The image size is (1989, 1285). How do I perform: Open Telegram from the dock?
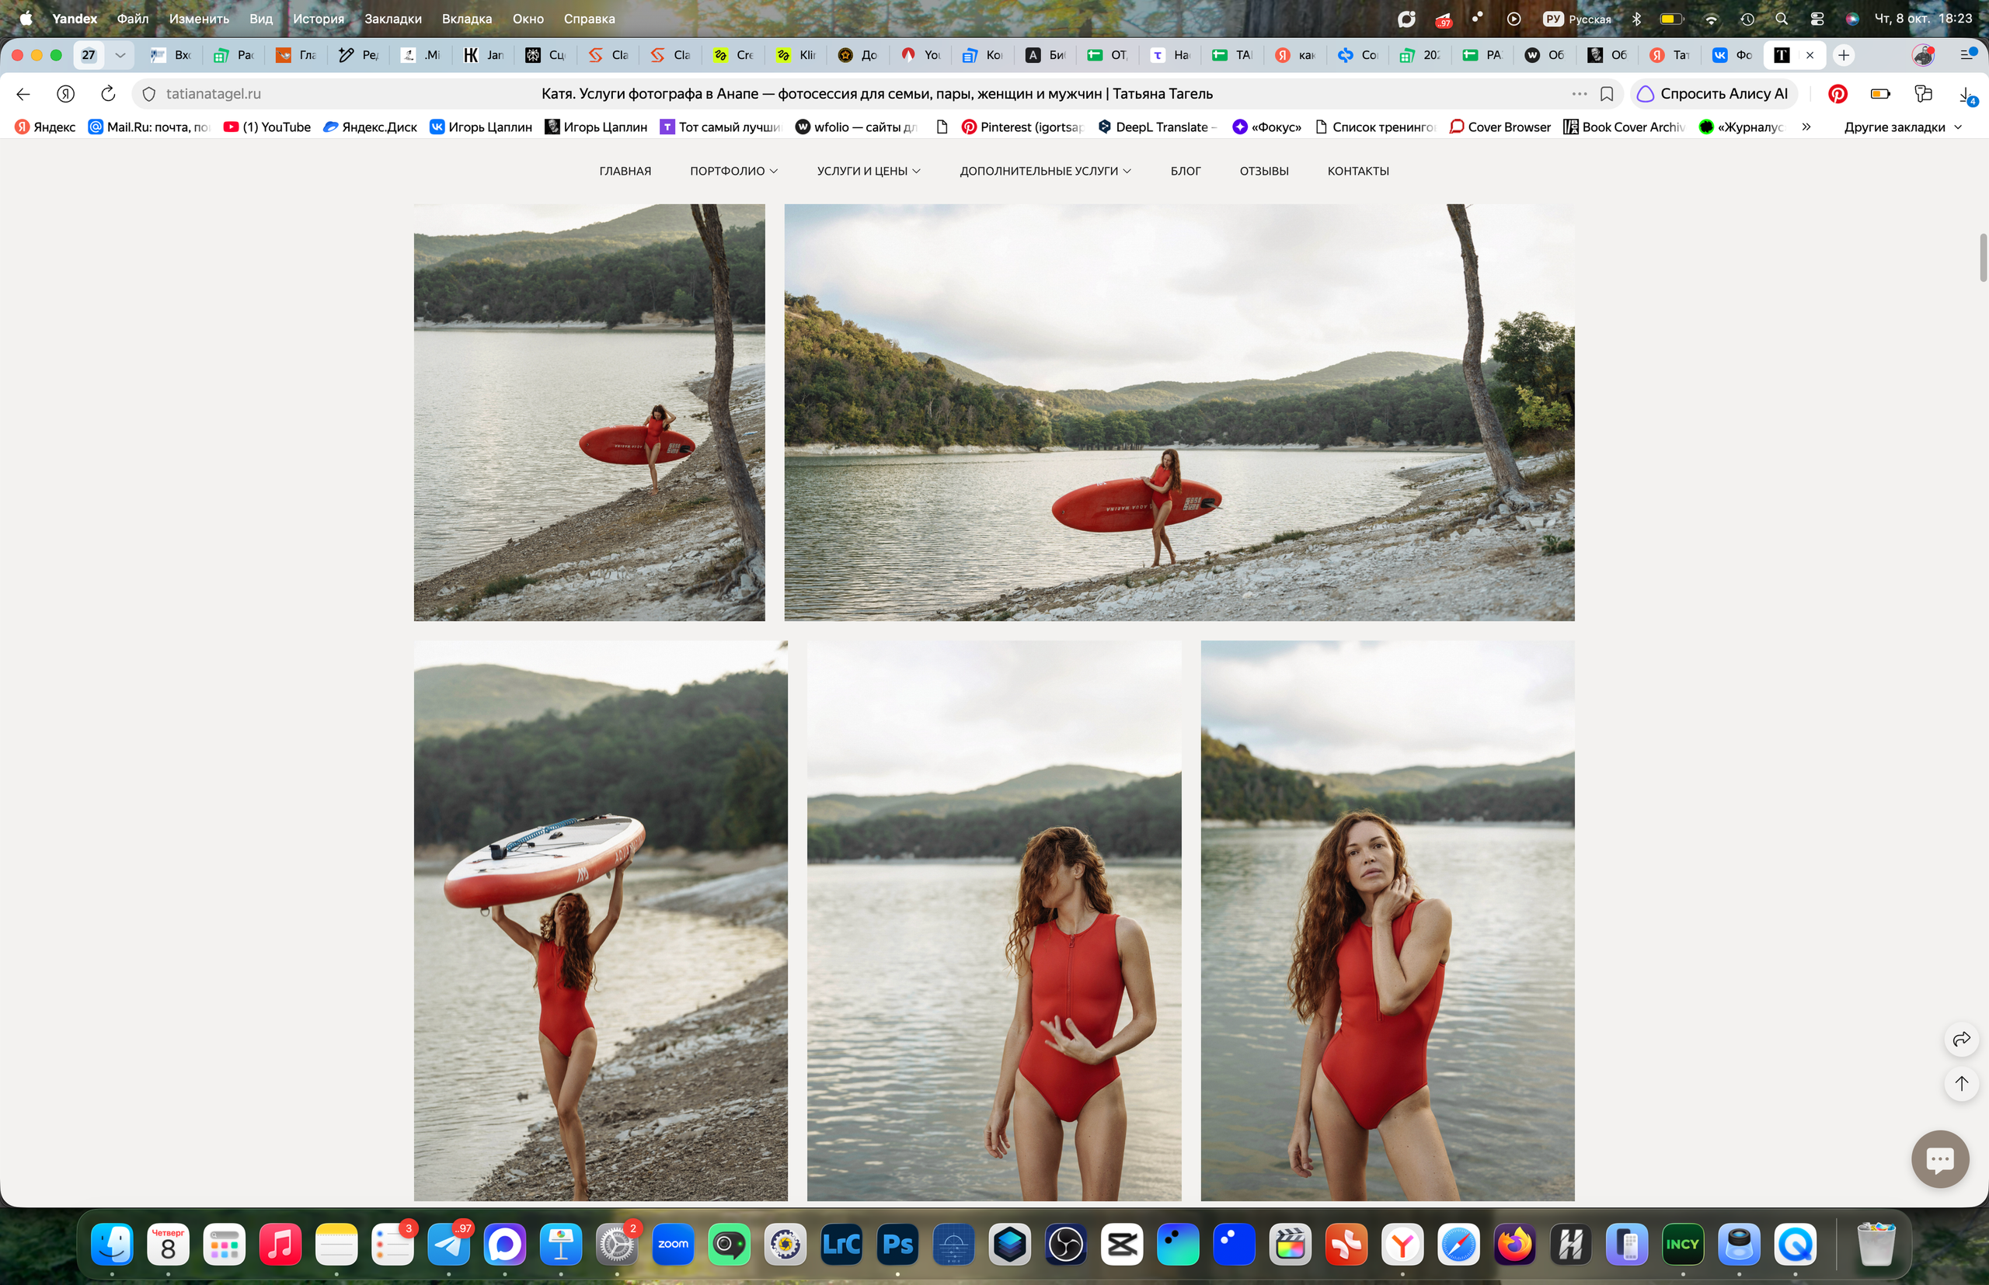pos(448,1244)
